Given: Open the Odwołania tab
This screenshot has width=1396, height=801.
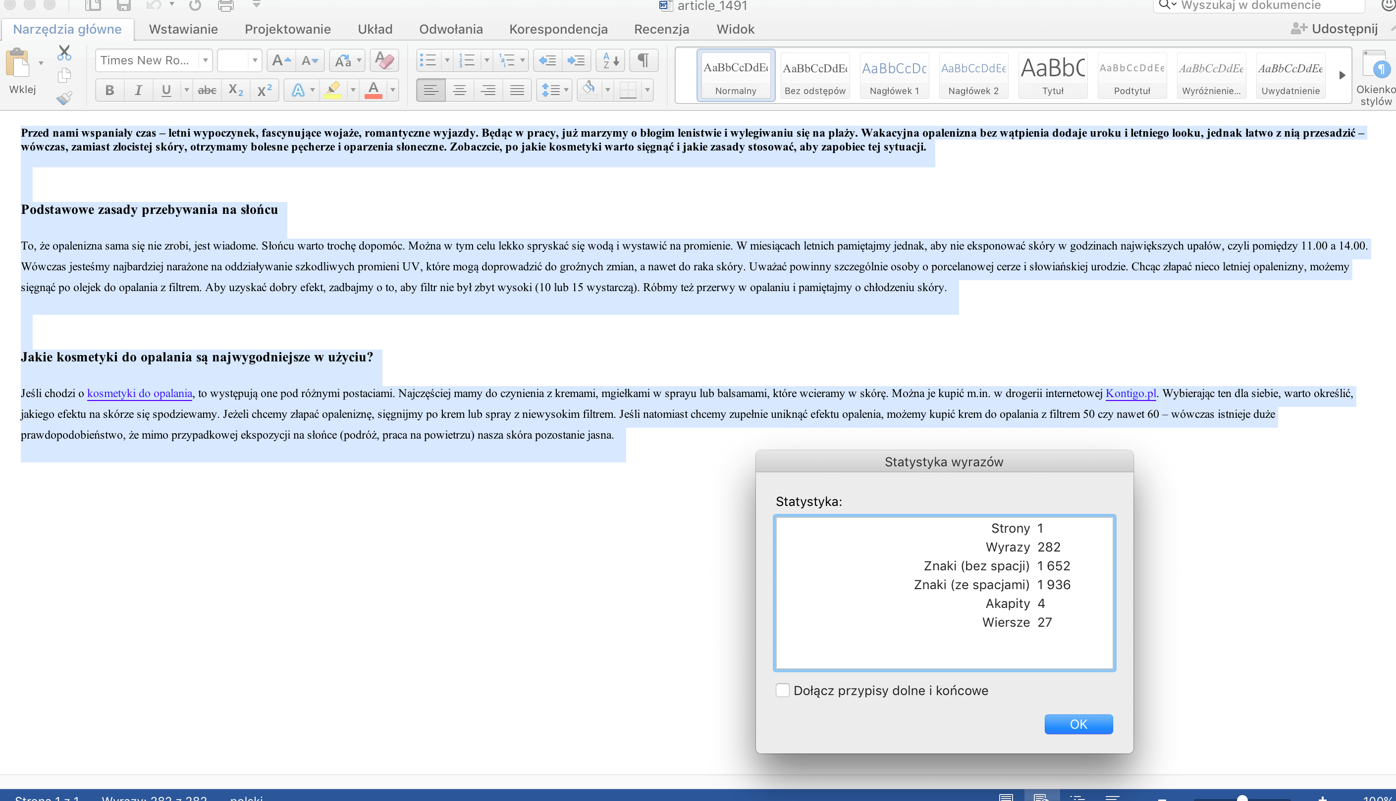Looking at the screenshot, I should point(451,29).
